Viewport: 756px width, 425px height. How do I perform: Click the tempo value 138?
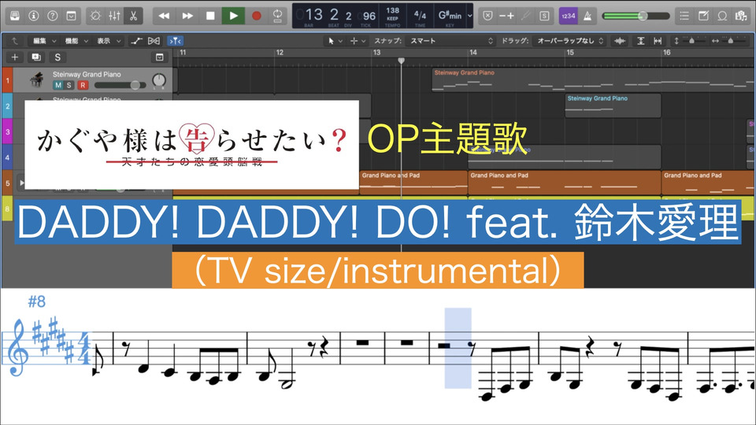[392, 10]
